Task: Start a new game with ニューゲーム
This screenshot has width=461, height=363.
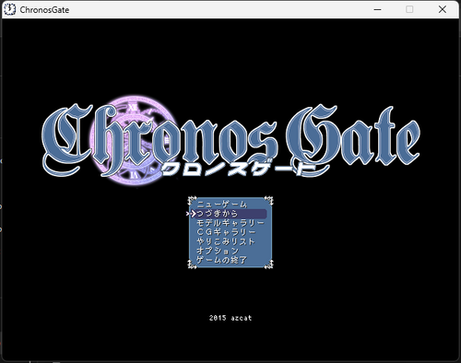Action: [222, 205]
